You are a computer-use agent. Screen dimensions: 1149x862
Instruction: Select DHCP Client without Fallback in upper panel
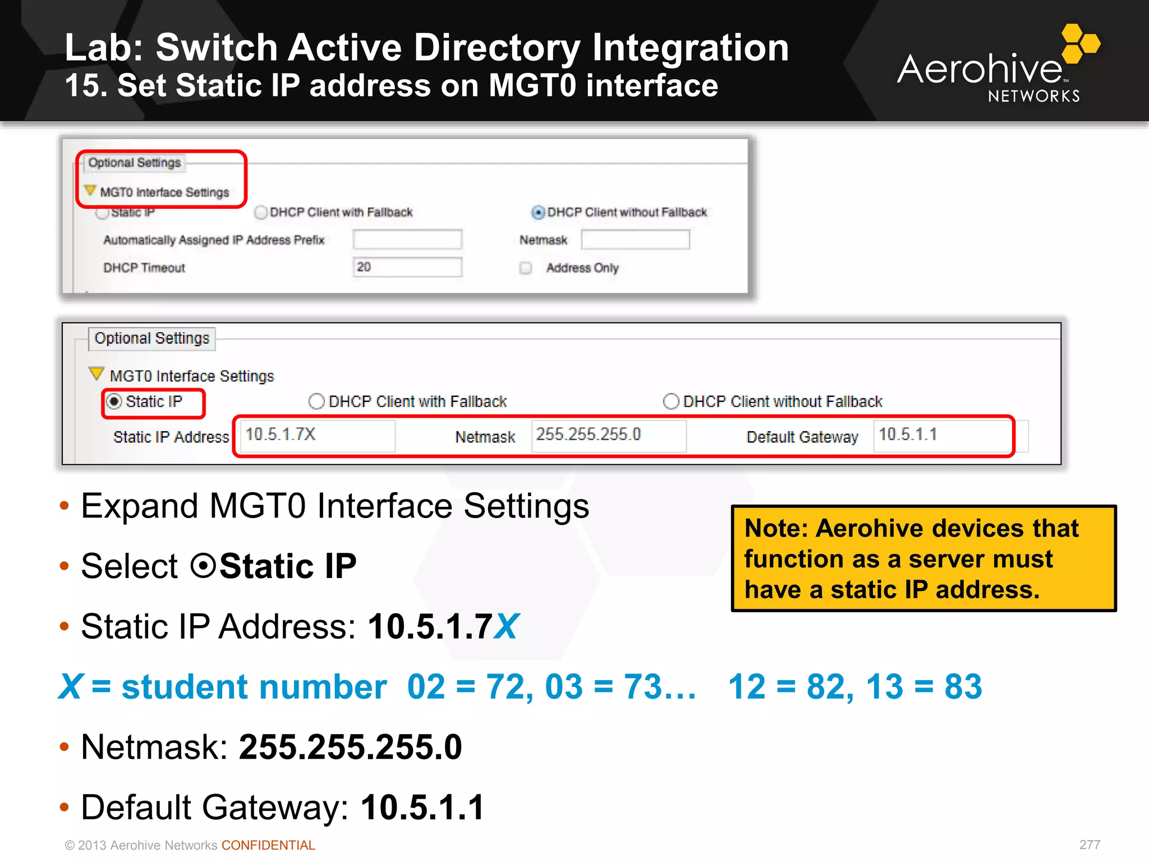click(x=538, y=212)
